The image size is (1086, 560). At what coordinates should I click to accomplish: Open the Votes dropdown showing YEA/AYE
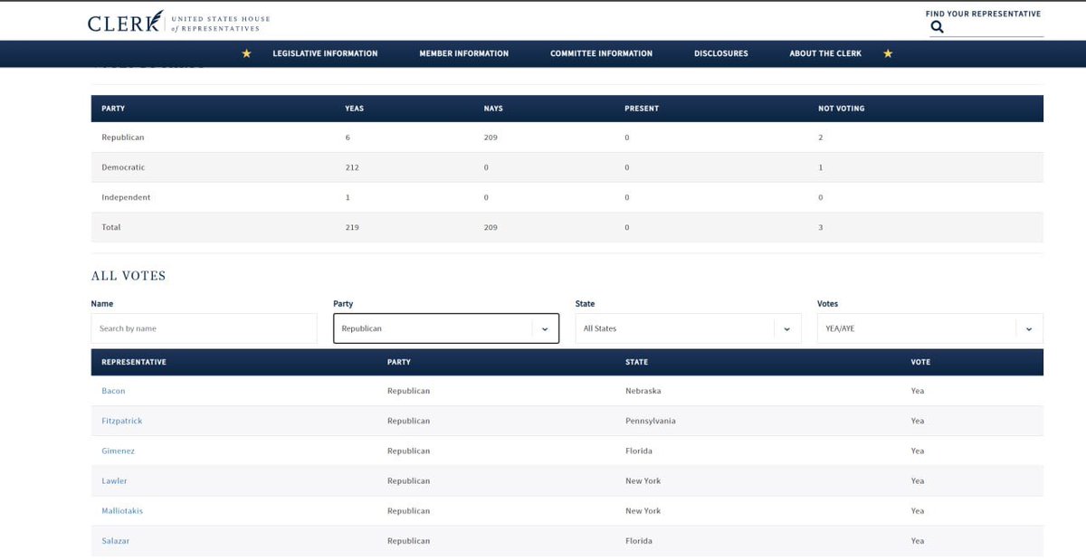click(929, 328)
